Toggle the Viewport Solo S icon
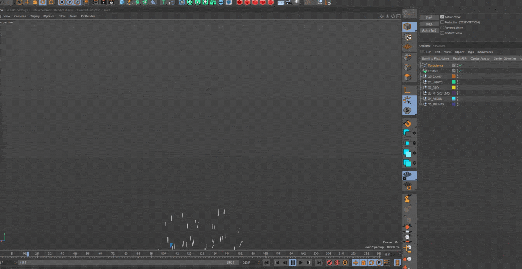Viewport: 522px width, 269px height. [x=407, y=110]
